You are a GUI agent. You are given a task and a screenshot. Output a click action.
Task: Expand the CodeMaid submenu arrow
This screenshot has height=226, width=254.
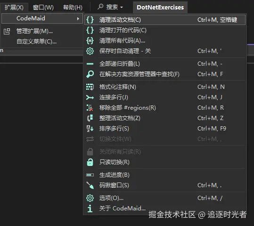tap(78, 19)
